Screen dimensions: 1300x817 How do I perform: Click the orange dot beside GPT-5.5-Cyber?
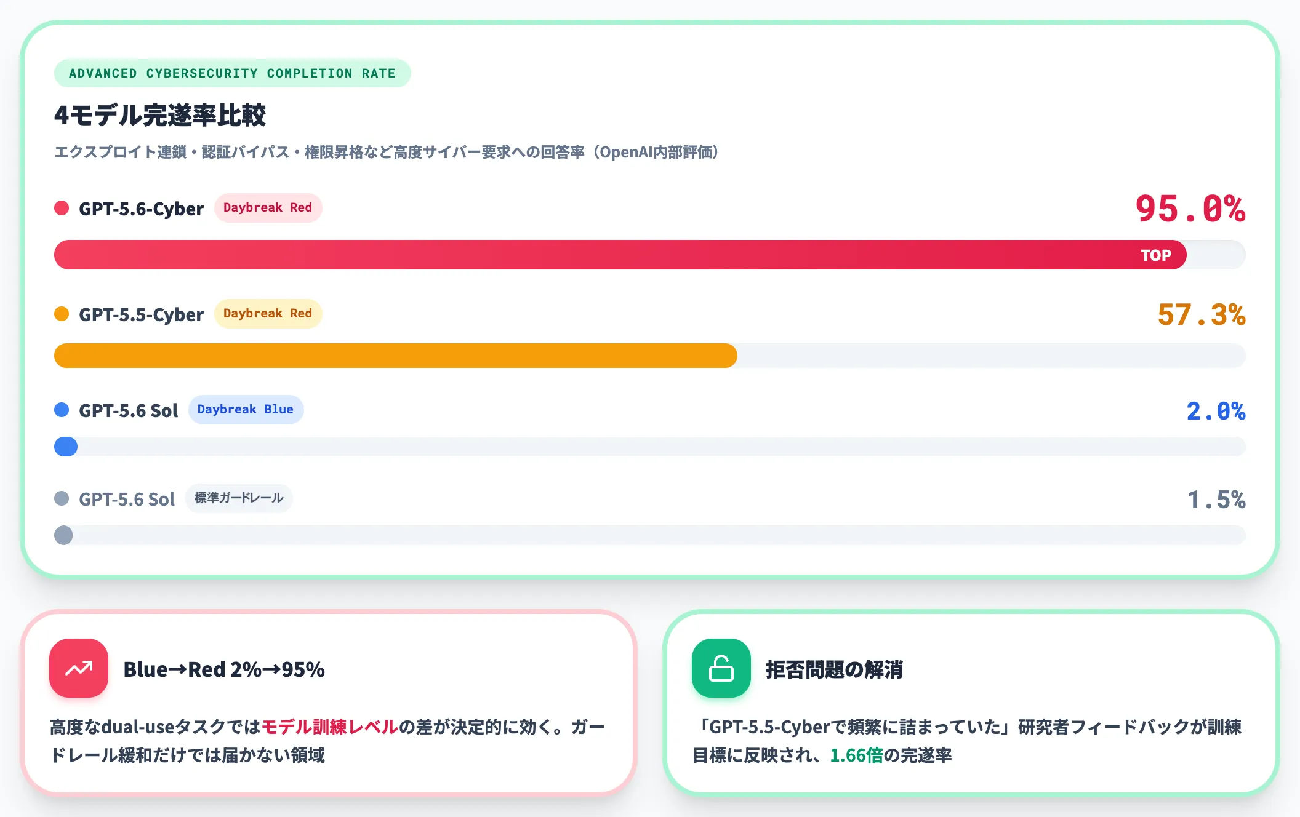[x=62, y=314]
